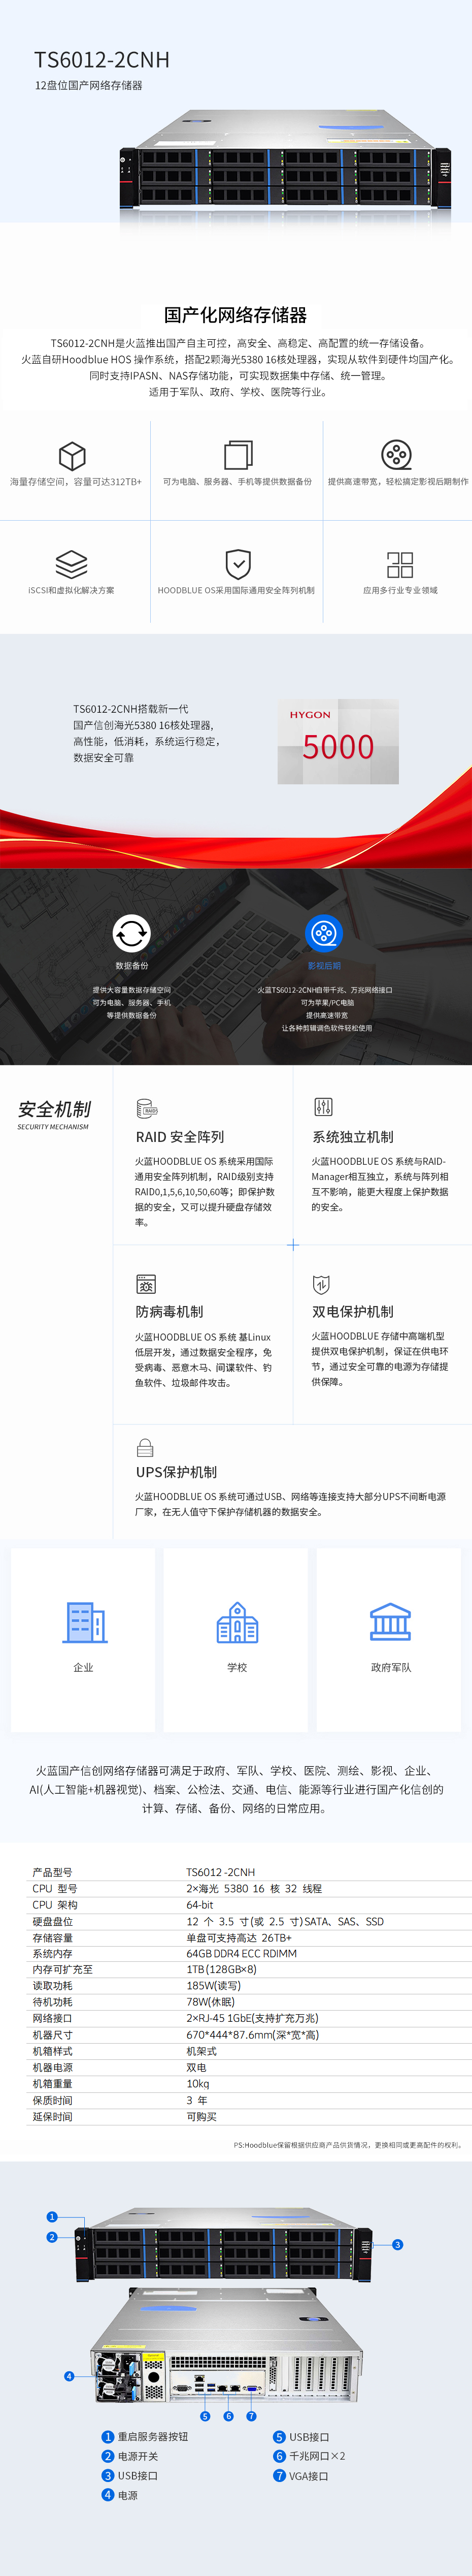This screenshot has height=2576, width=472.
Task: Click the RAID disk icon above RAID 安全阵列
Action: pos(147,1108)
